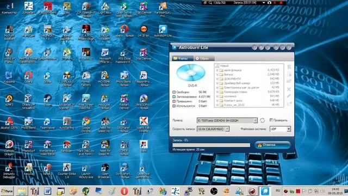Click the delete X icon in Astroburn sidebar

click(x=289, y=89)
